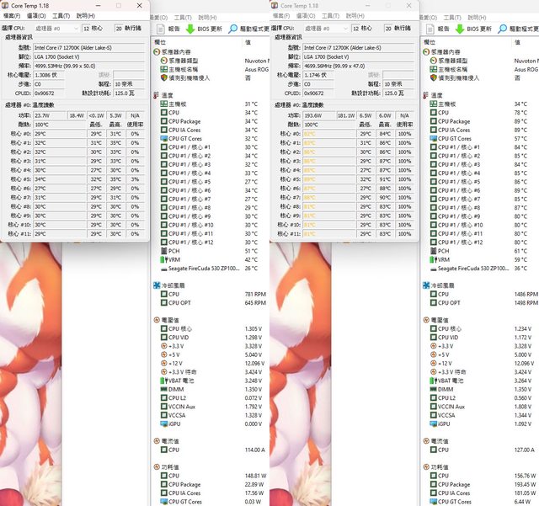Click the 報告 button in the left toolbar
The height and width of the screenshot is (506, 539).
click(173, 28)
